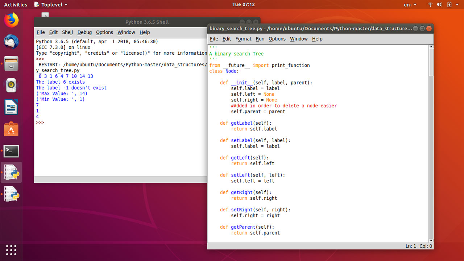Switch to the active IDLE window via dock
The image size is (464, 261).
click(11, 173)
